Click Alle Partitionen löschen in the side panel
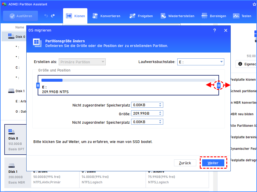The height and width of the screenshot is (192, 257). 243,126
